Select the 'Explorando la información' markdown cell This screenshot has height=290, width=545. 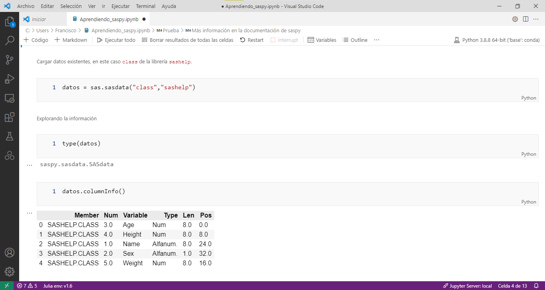[67, 118]
